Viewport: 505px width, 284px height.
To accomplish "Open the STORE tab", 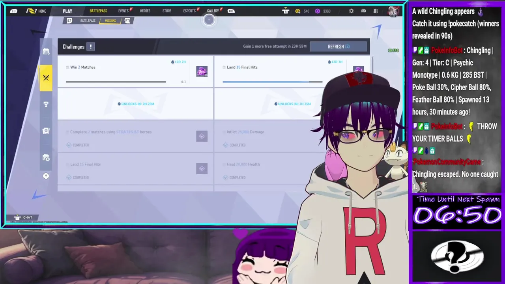I will [x=167, y=11].
